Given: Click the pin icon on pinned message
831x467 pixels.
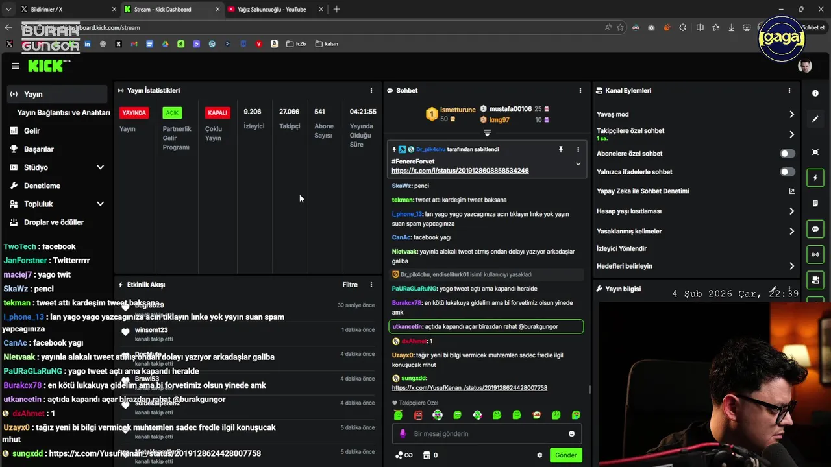Looking at the screenshot, I should point(561,149).
